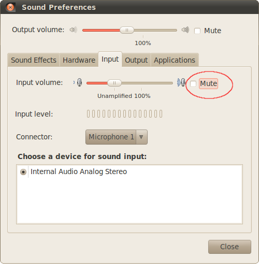259x272 pixels.
Task: Click the input level meter bars
Action: click(x=124, y=114)
